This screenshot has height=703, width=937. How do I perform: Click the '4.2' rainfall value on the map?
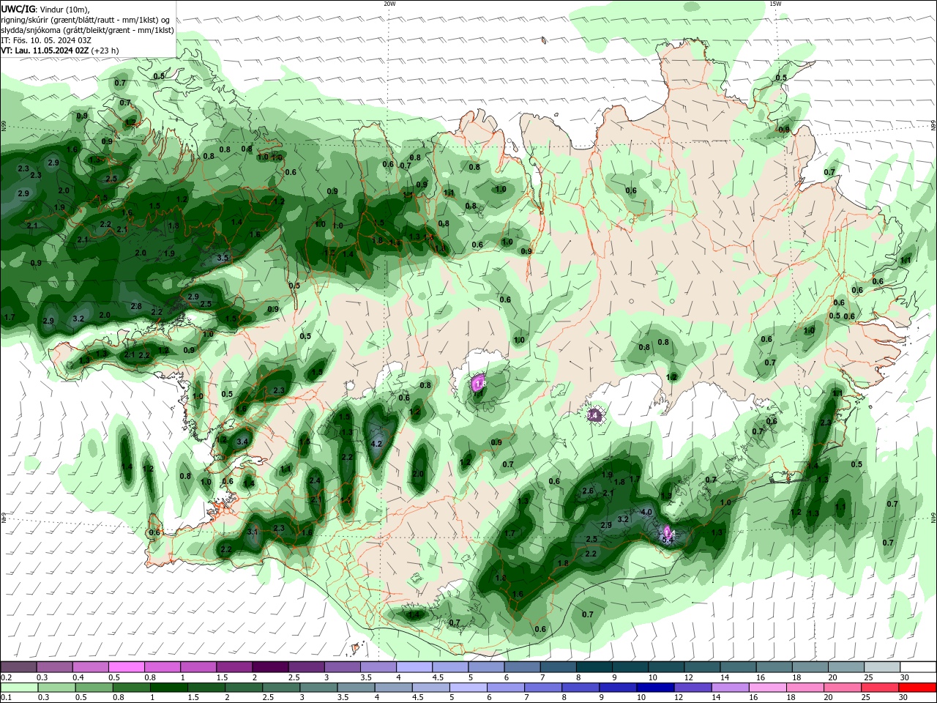[x=377, y=444]
